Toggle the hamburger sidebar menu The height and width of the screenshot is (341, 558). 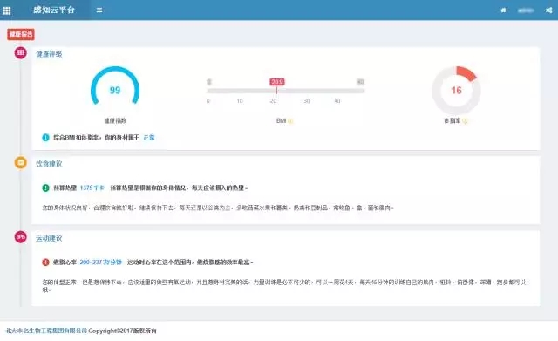coord(99,10)
